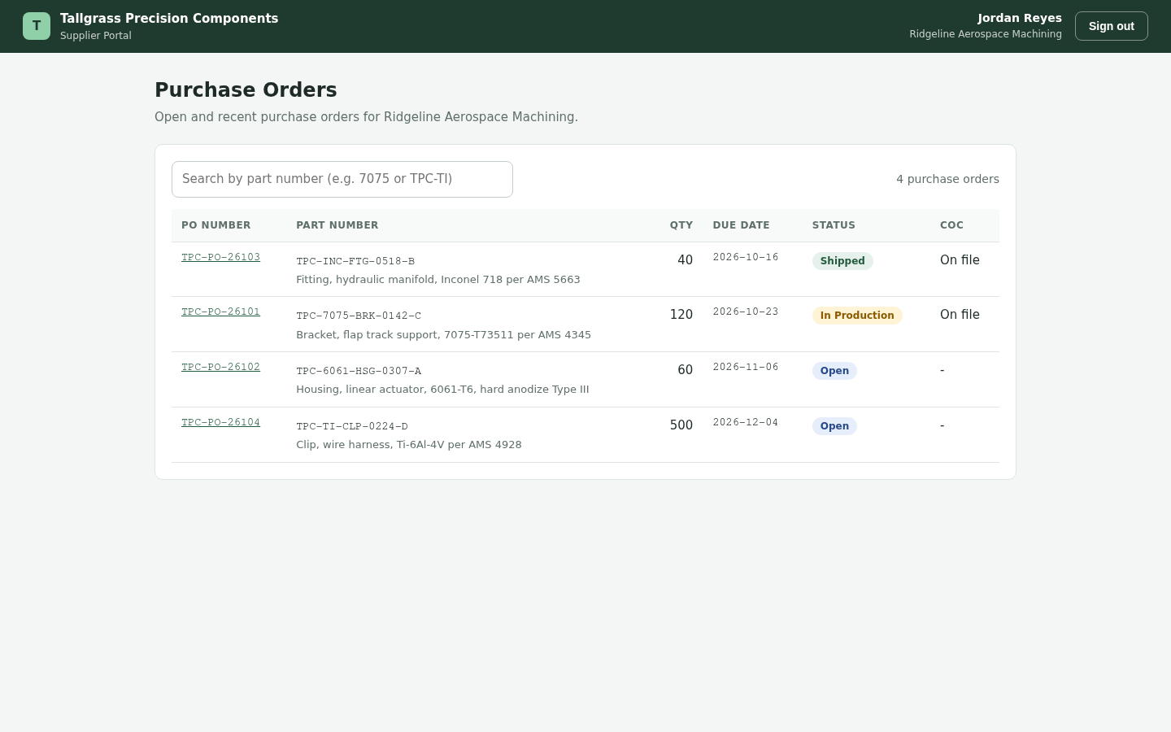Click the '4 purchase orders' count
1171x732 pixels.
tap(947, 179)
